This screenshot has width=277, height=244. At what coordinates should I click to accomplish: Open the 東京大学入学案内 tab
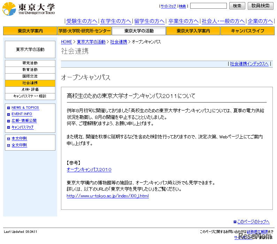tap(193, 31)
